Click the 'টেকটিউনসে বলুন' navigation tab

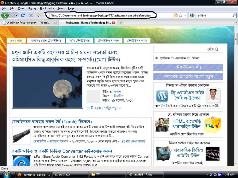108,40
